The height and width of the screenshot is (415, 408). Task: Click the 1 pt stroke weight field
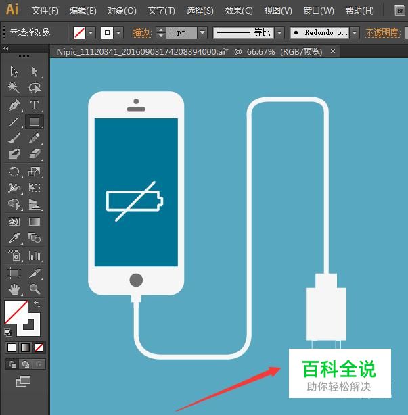(x=181, y=33)
